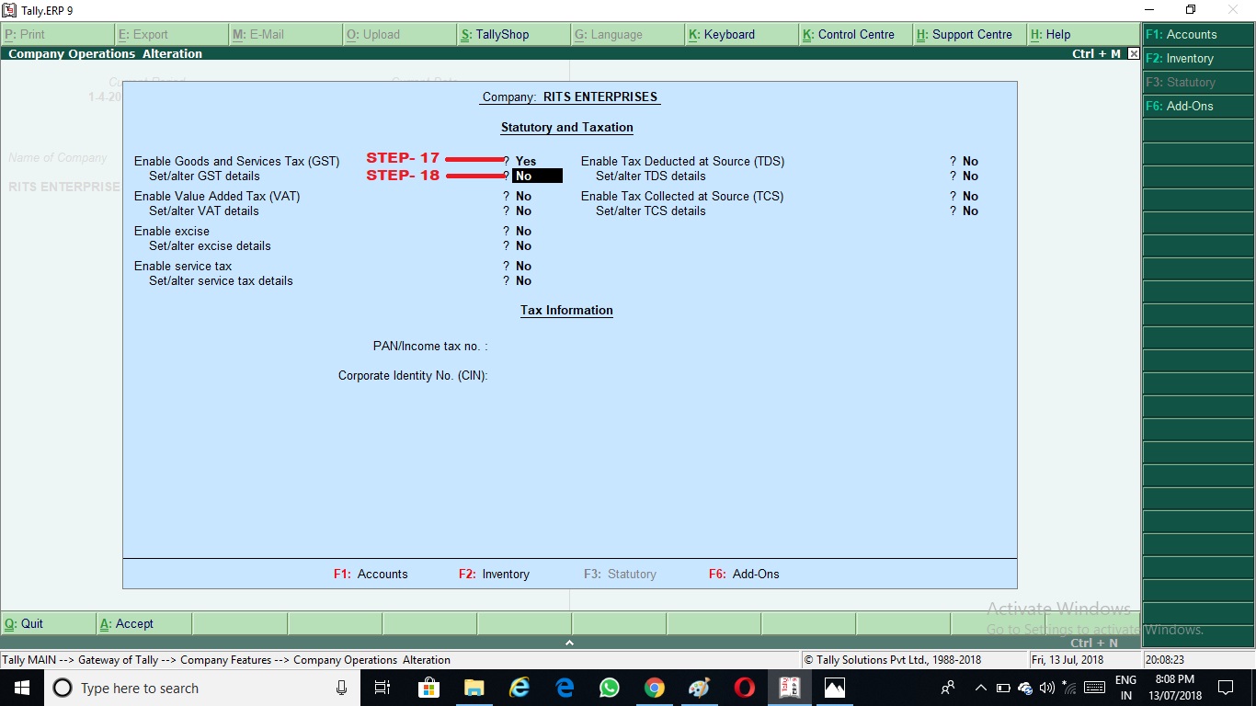Open Photos app taskbar icon
Viewport: 1256px width, 706px height.
click(835, 688)
